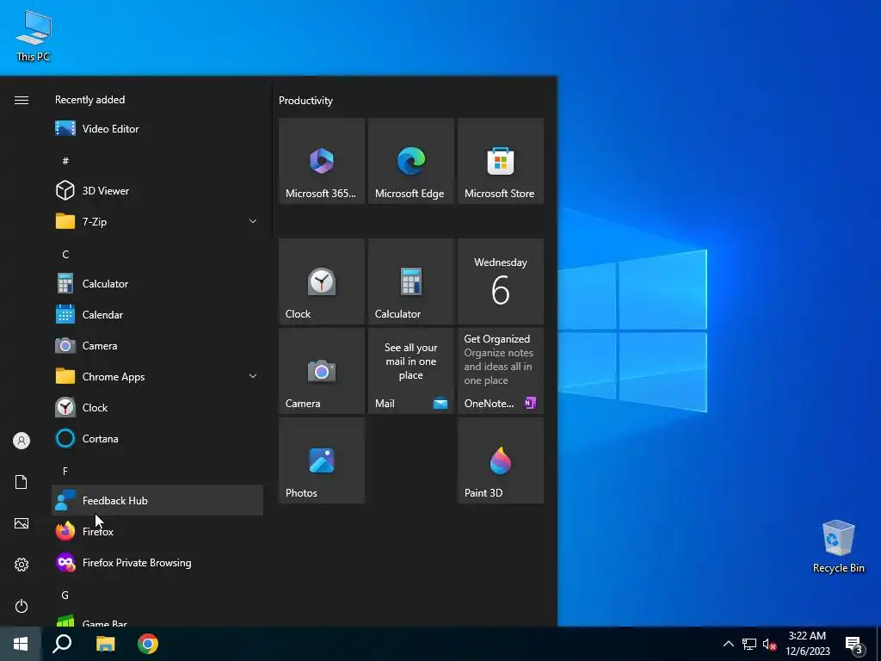881x661 pixels.
Task: Open the Chrome Apps folder entry
Action: (157, 377)
